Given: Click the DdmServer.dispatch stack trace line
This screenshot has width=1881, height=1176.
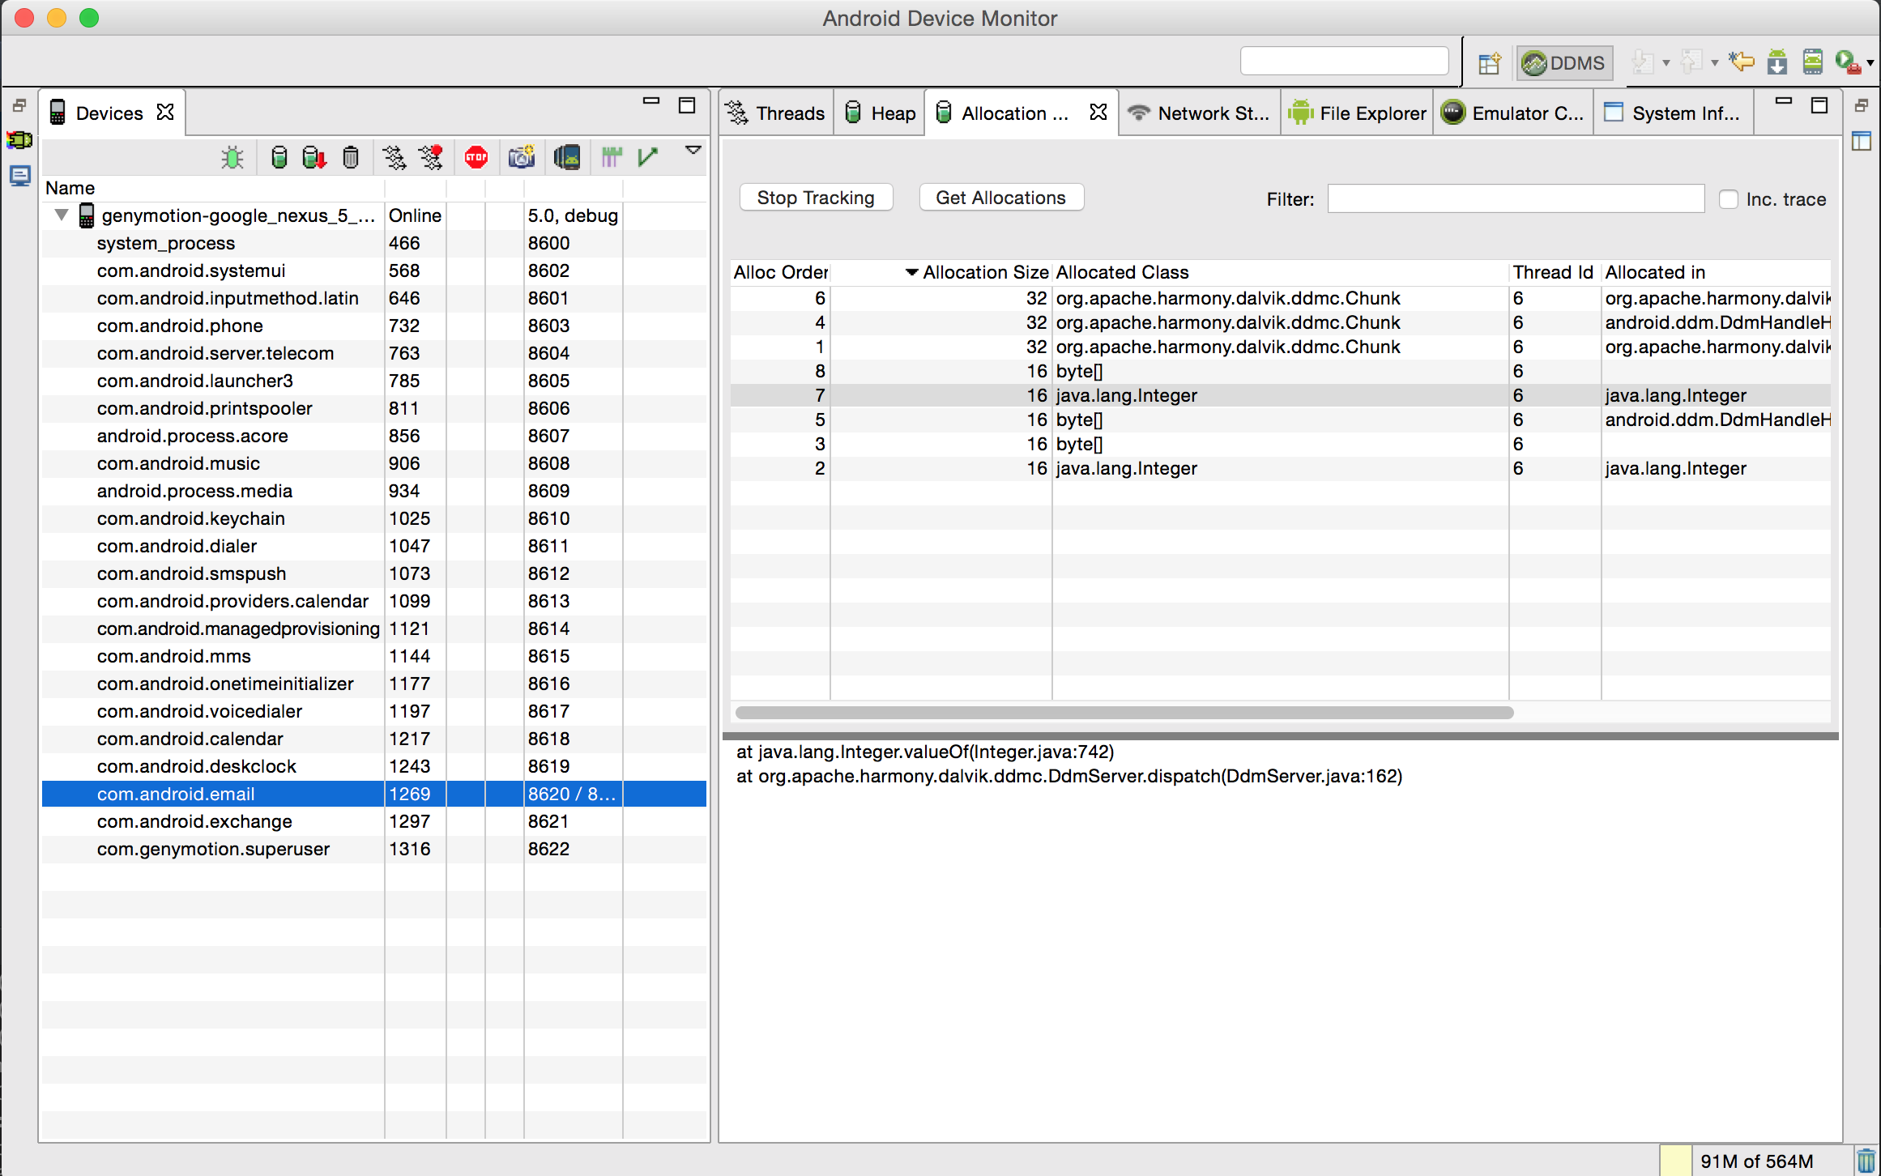Looking at the screenshot, I should click(x=1069, y=776).
